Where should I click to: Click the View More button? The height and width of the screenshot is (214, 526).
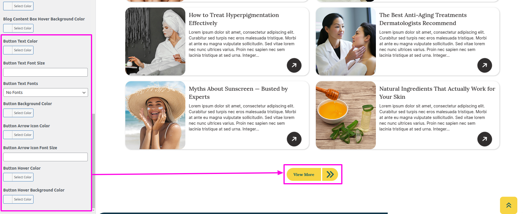pos(304,174)
